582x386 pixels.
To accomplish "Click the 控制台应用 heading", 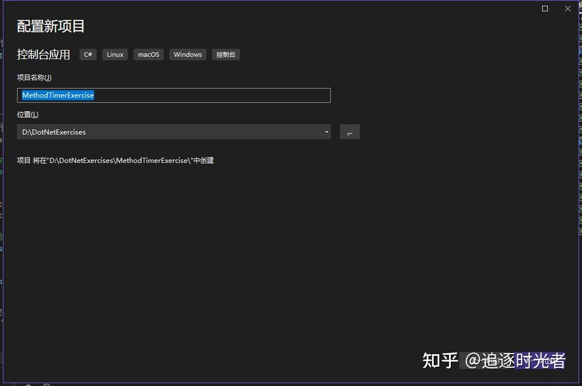I will [x=44, y=54].
